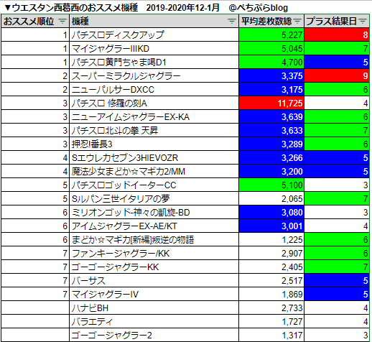372x342 pixels.
Task: Click the blue 3,375 value cell
Action: click(271, 75)
